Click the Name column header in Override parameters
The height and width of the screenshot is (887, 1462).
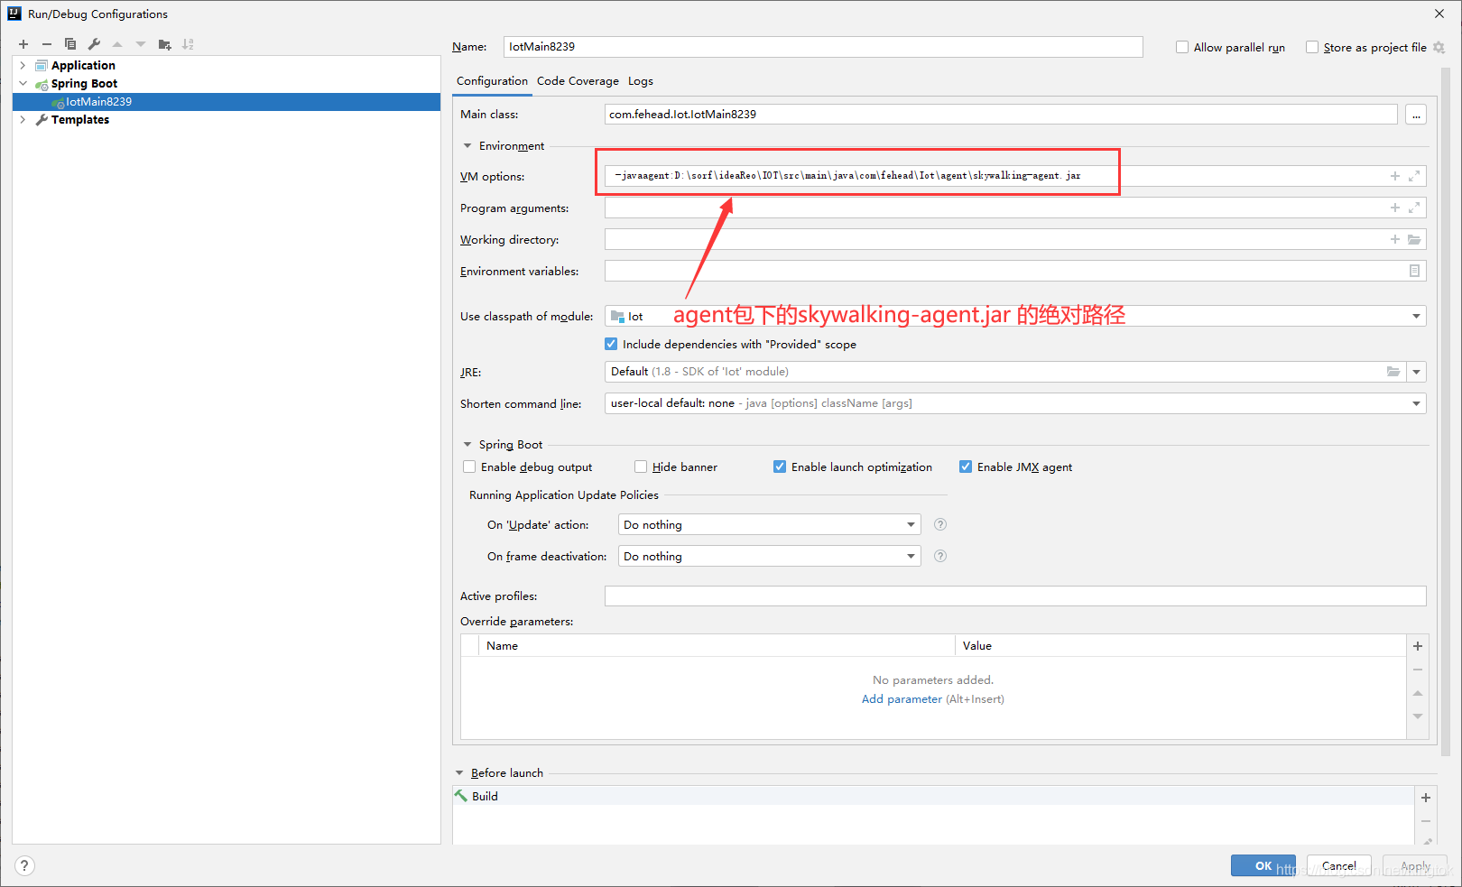click(x=717, y=646)
